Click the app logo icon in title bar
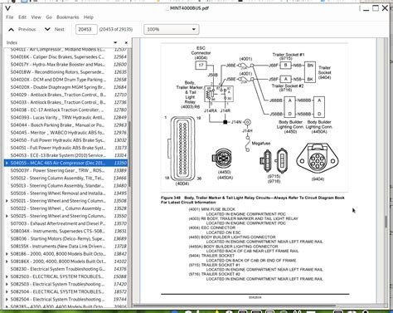Screen dimensions: 393x313 click(7, 8)
